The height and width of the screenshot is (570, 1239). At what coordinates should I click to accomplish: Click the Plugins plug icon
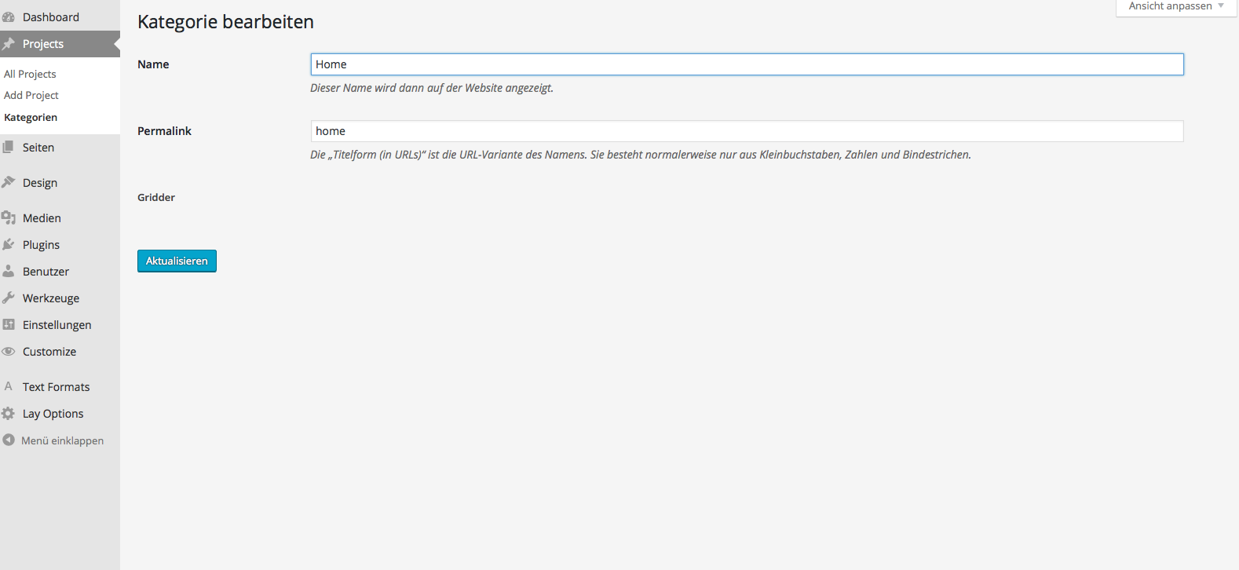click(9, 244)
